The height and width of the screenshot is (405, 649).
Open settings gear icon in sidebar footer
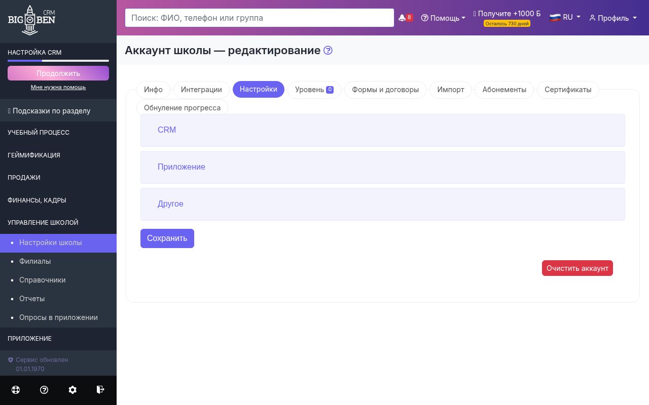point(73,390)
